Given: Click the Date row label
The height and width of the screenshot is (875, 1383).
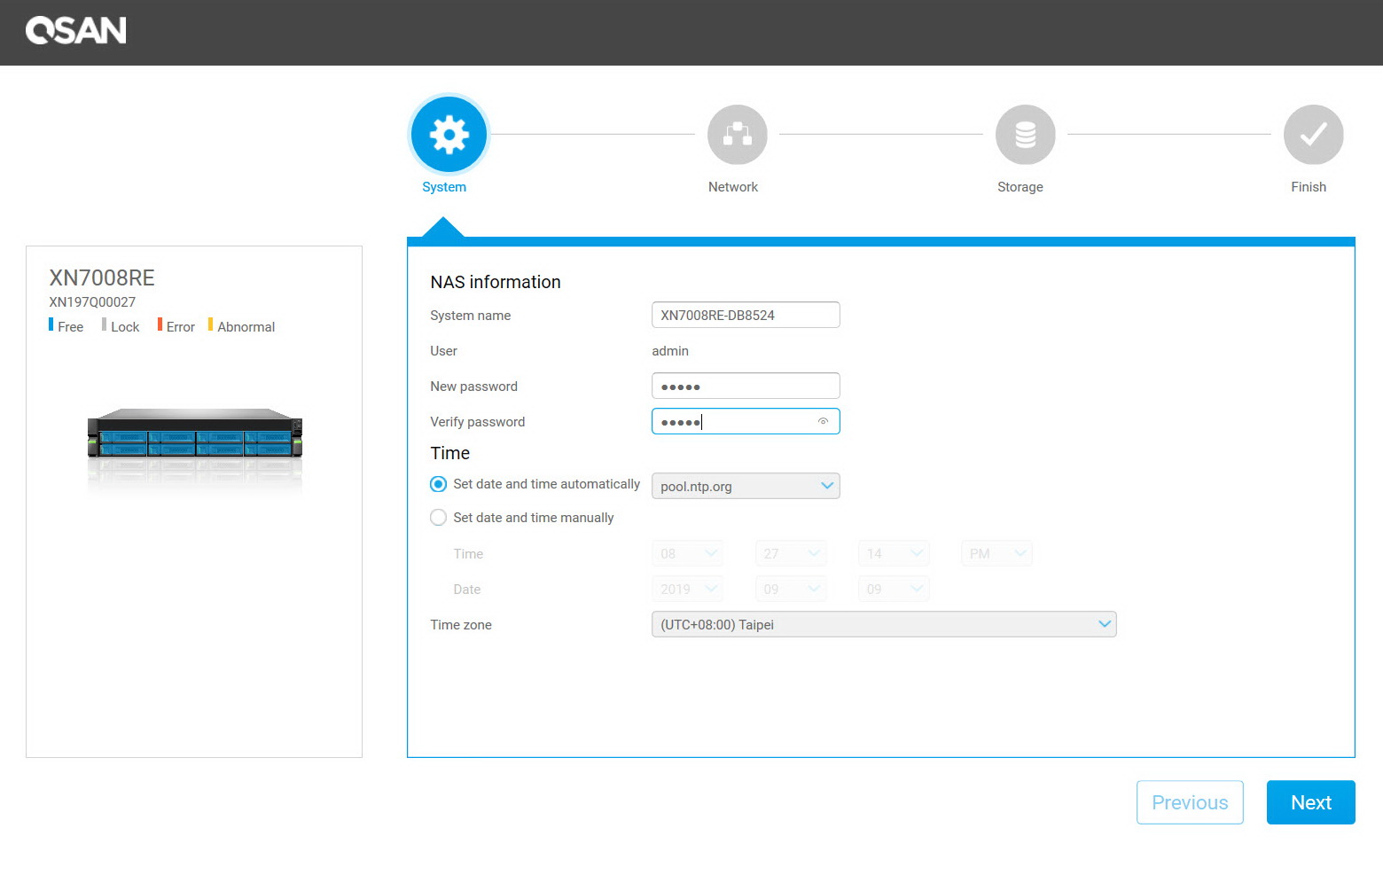Looking at the screenshot, I should pos(467,590).
